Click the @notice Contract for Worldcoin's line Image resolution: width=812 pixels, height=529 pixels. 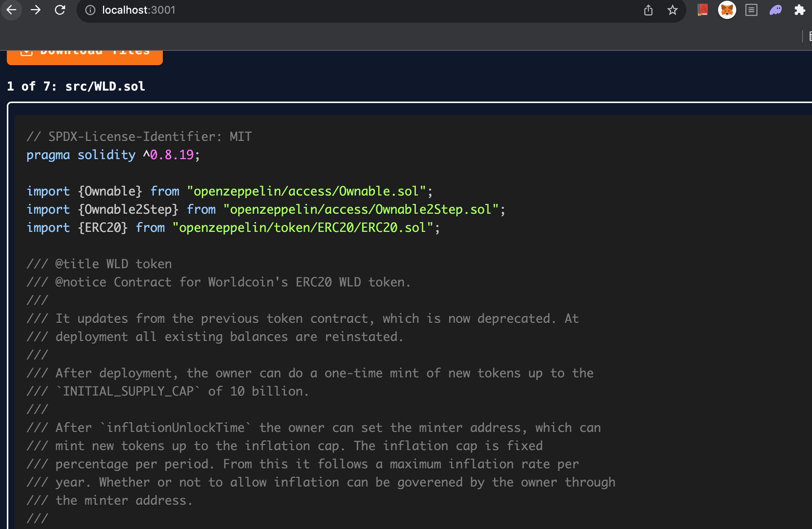click(x=219, y=282)
